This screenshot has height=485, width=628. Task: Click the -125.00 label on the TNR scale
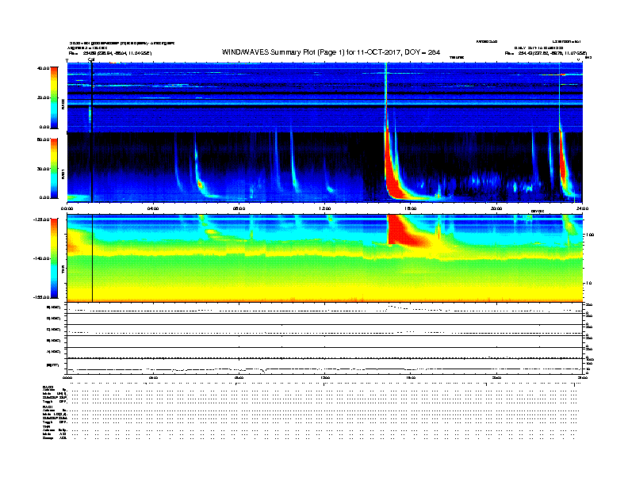(42, 220)
